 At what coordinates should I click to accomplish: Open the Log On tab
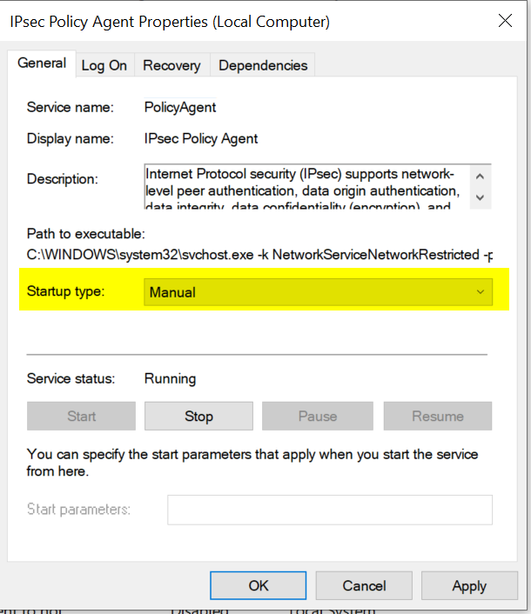(104, 65)
